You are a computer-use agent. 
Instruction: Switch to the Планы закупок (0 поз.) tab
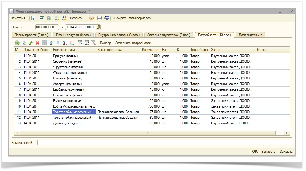[73, 35]
